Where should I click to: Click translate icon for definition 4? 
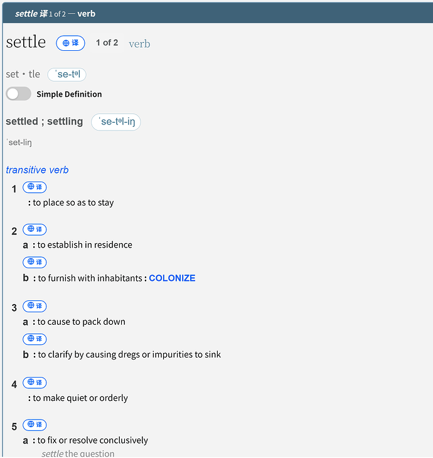click(35, 383)
